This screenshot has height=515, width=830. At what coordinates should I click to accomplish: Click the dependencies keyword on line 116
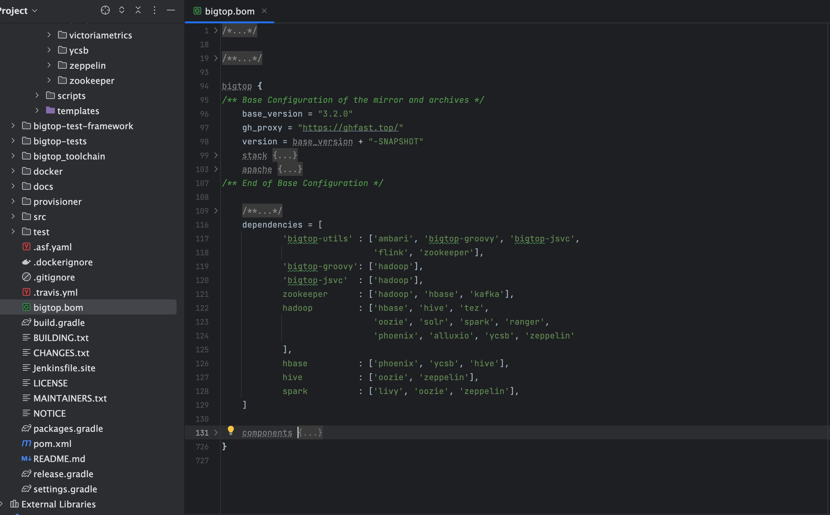pyautogui.click(x=272, y=225)
